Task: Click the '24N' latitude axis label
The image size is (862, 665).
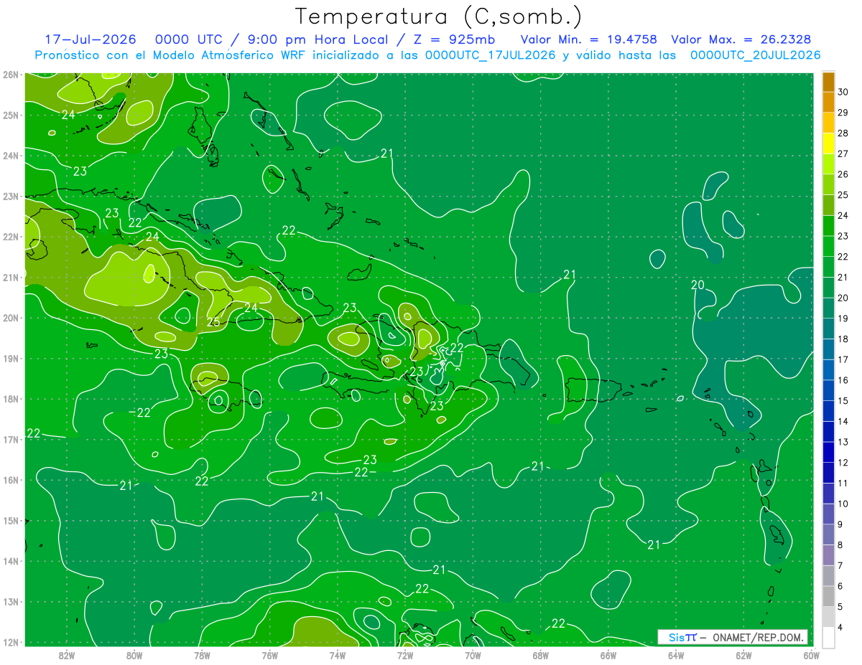Action: point(10,156)
